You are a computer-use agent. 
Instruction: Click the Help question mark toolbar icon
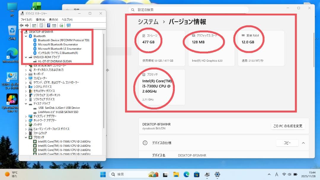tap(49, 25)
